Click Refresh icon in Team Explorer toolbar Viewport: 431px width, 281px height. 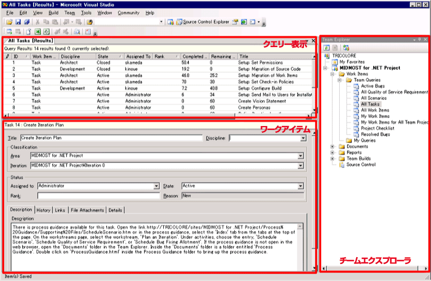326,48
